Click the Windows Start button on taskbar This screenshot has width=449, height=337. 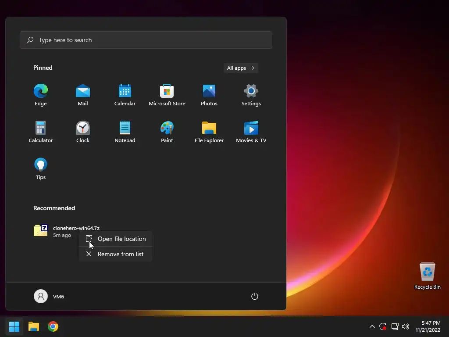(14, 326)
